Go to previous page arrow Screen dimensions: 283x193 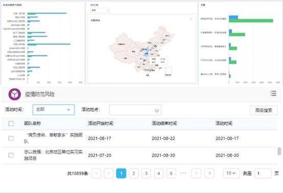109,173
